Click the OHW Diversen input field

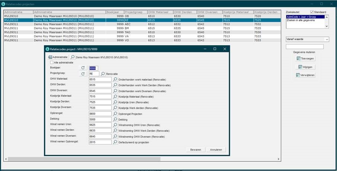[100, 91]
